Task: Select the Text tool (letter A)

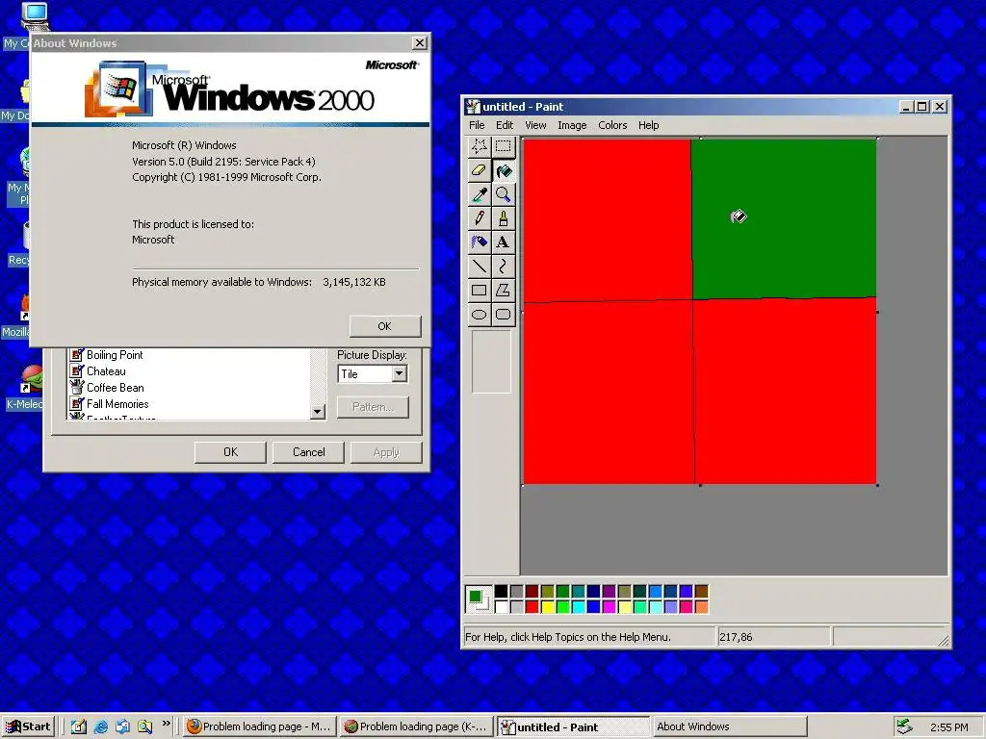Action: point(503,242)
